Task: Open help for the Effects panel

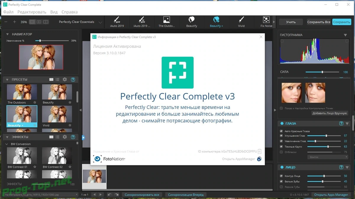Action: click(x=73, y=137)
